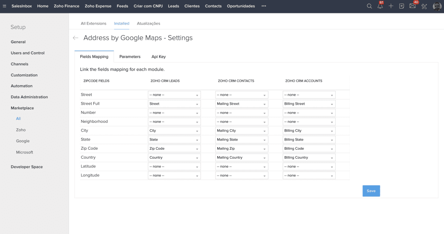Select Data Administration in the Setup sidebar
The image size is (444, 234).
point(29,97)
